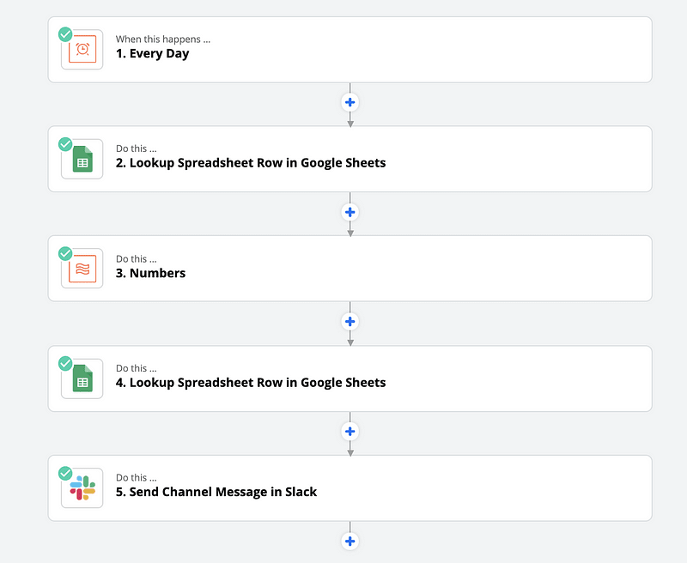687x563 pixels.
Task: Add a step after Send Channel Message in Slack
Action: pyautogui.click(x=350, y=541)
